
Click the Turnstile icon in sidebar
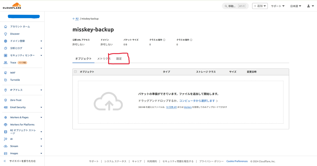6,80
